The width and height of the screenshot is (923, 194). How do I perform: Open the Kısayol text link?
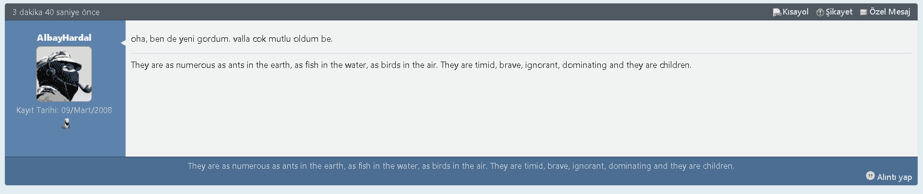coord(795,12)
